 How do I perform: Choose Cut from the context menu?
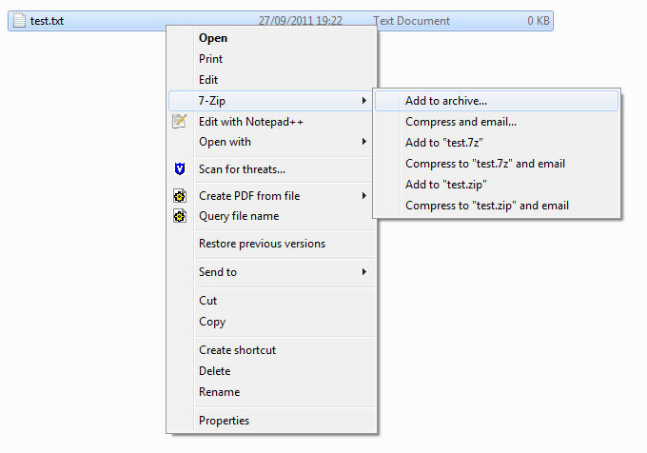[x=270, y=301]
